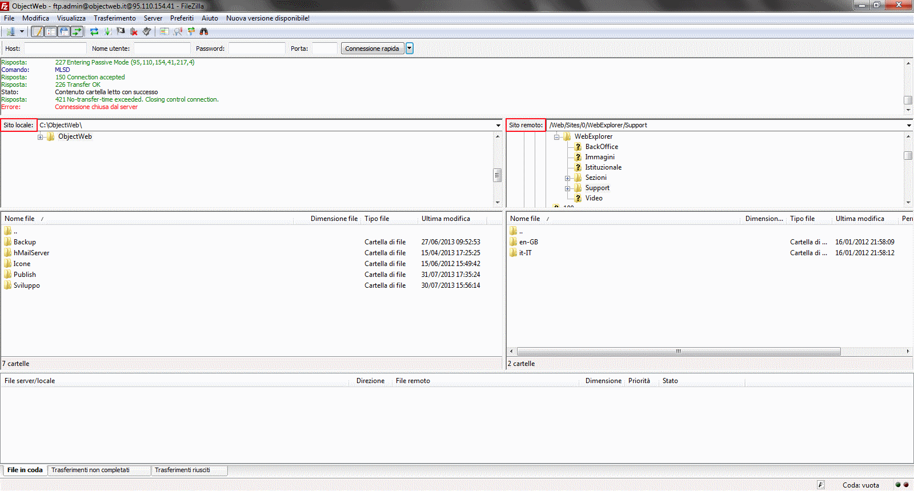The width and height of the screenshot is (914, 491).
Task: Toggle the transfer queue display
Action: coord(77,32)
